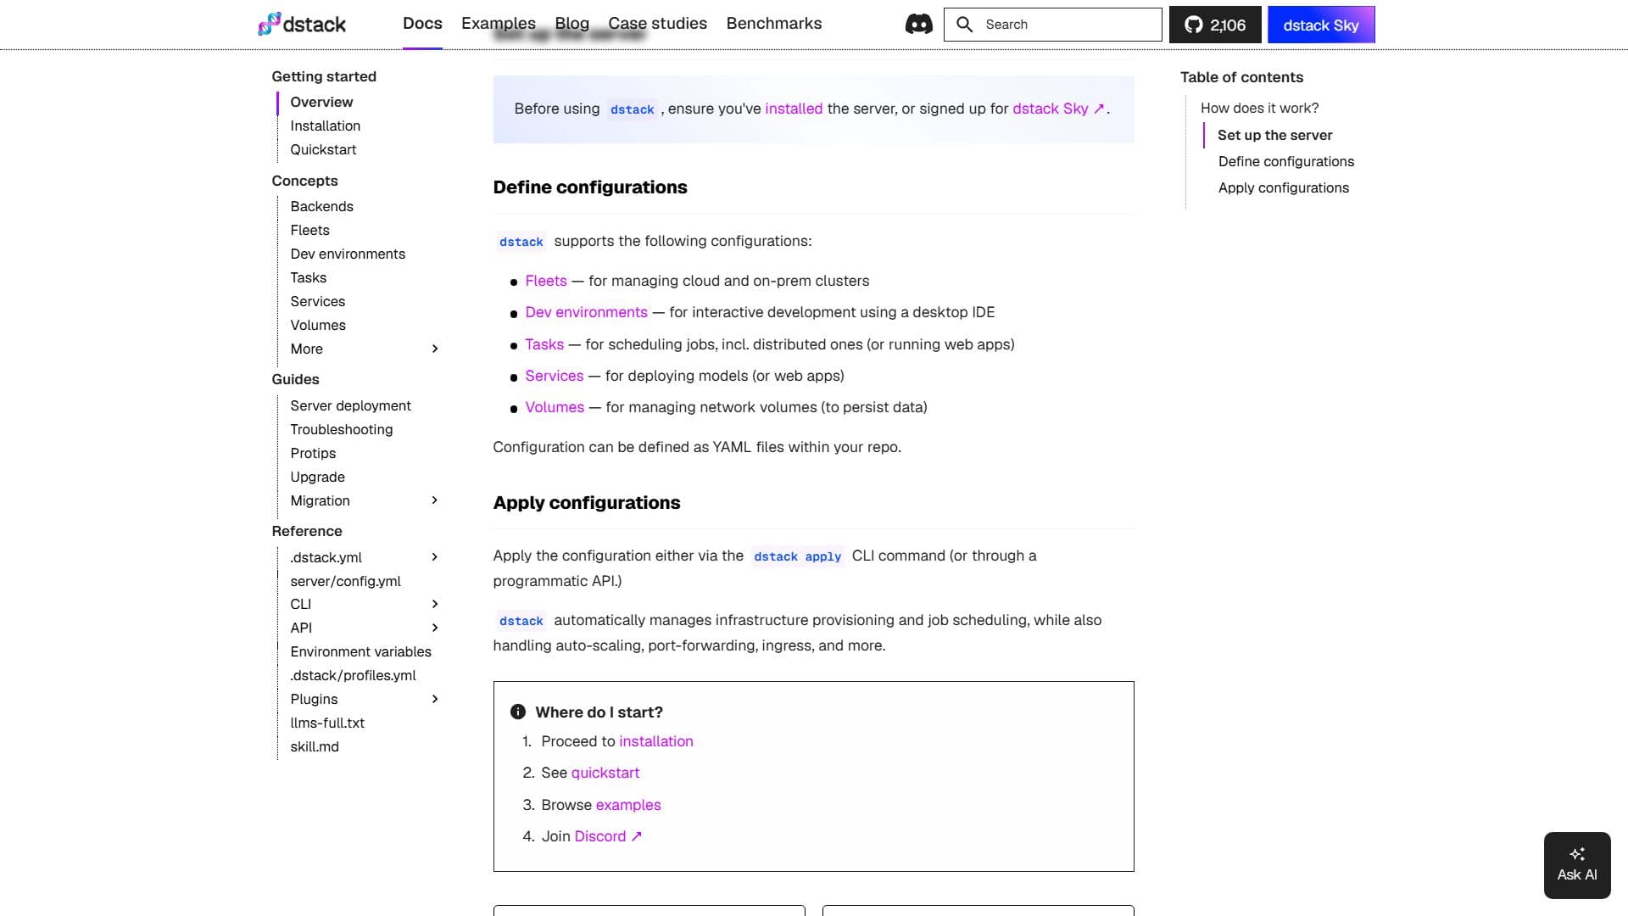Open .dstack/profiles.yml reference
Image resolution: width=1628 pixels, height=916 pixels.
[353, 675]
